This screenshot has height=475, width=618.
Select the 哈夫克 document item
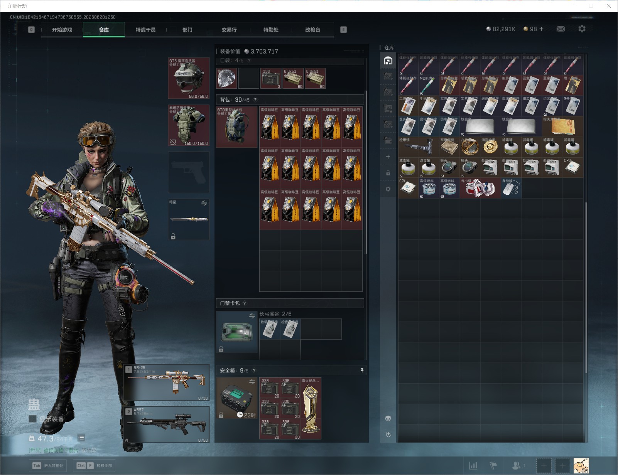coord(562,126)
